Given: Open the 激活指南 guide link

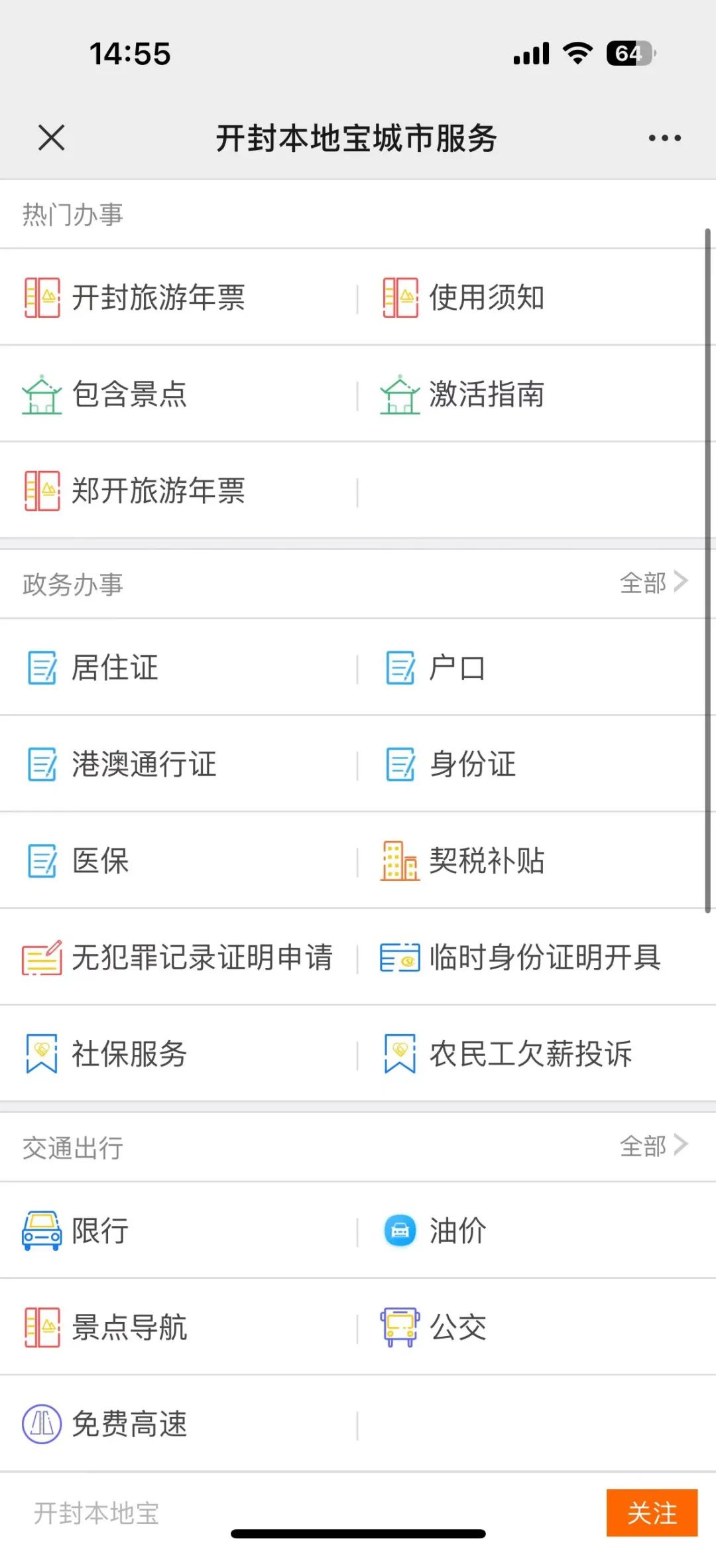Looking at the screenshot, I should 487,394.
